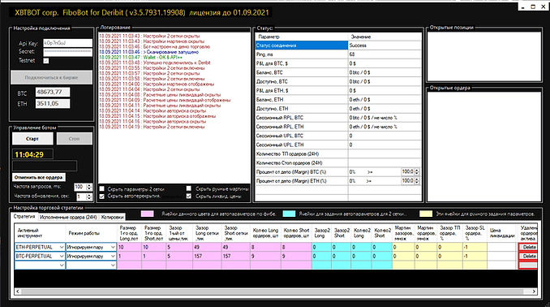Click the 'Значение' column header
This screenshot has height=307, width=550.
pyautogui.click(x=385, y=37)
